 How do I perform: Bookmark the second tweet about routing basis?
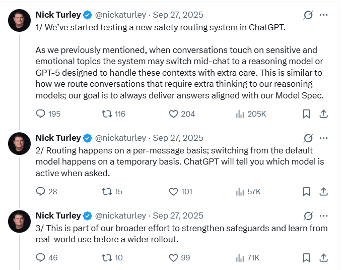pos(306,192)
